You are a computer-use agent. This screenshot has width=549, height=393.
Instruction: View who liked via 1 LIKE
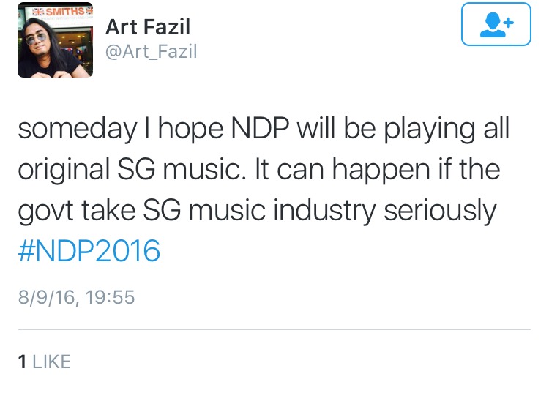(44, 361)
